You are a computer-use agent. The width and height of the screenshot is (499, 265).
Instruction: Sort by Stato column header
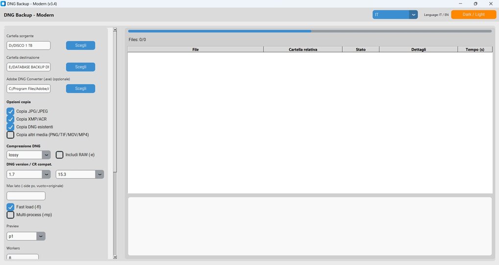(x=360, y=49)
